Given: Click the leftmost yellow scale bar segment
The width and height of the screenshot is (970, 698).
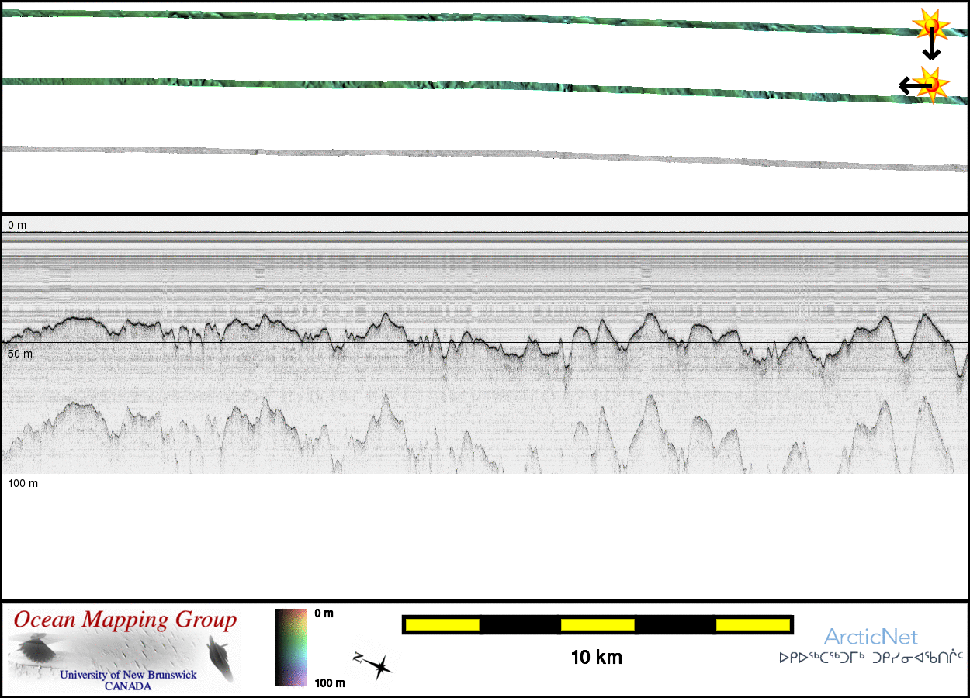Looking at the screenshot, I should tap(442, 624).
